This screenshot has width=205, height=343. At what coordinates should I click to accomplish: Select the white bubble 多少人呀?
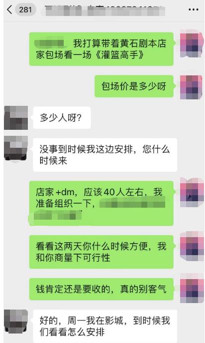point(62,118)
